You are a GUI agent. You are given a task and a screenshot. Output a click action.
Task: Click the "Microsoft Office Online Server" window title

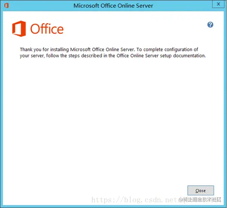(113, 6)
